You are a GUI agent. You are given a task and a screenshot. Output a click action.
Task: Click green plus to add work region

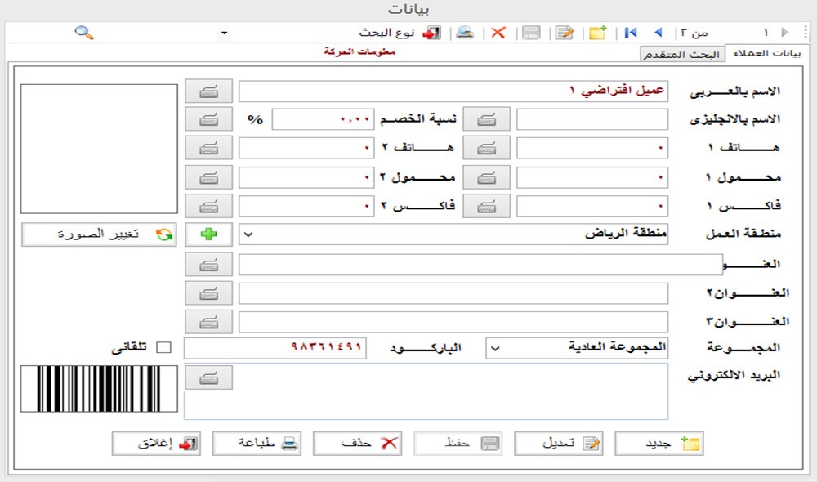[208, 234]
